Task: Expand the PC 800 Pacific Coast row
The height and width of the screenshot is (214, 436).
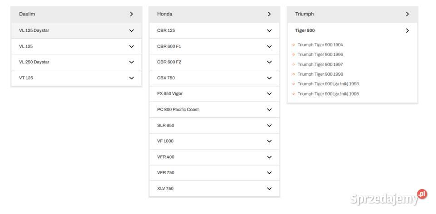Action: (x=214, y=110)
